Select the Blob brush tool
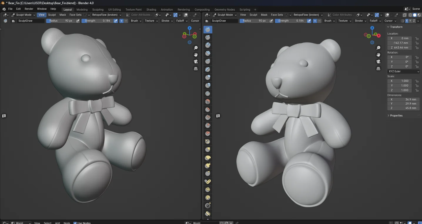This screenshot has height=224, width=422. pyautogui.click(x=208, y=85)
